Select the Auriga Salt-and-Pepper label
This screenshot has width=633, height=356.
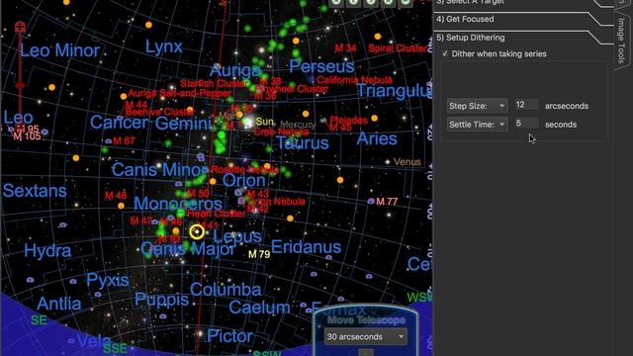(180, 94)
